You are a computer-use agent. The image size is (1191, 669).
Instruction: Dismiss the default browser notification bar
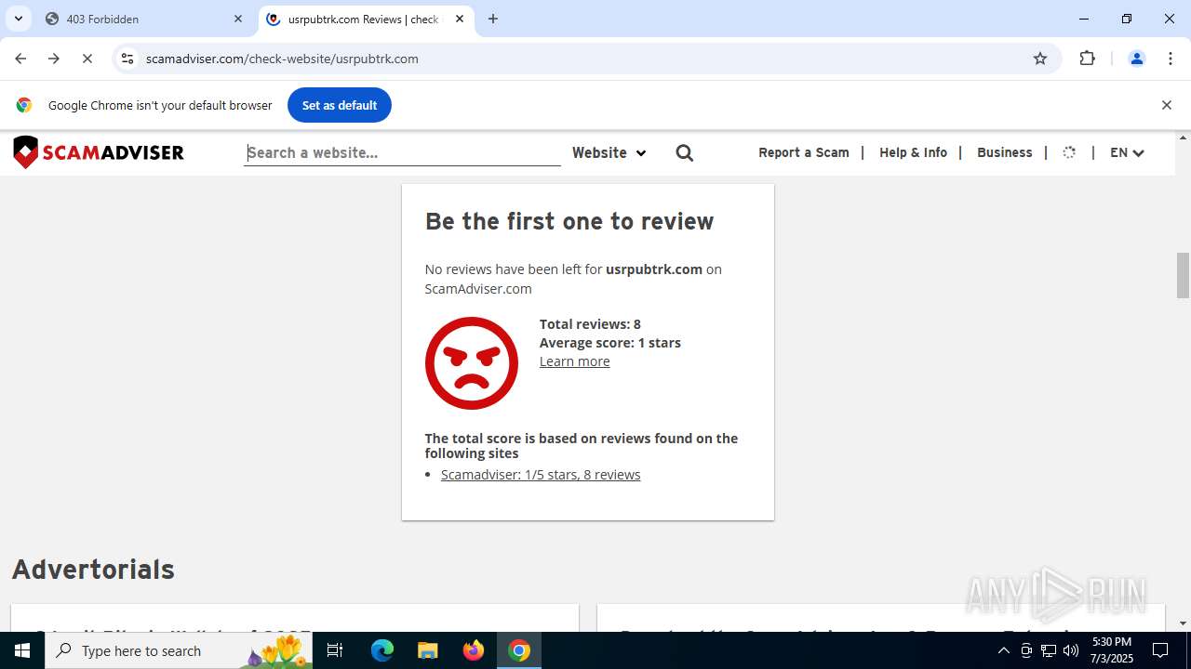tap(1167, 105)
